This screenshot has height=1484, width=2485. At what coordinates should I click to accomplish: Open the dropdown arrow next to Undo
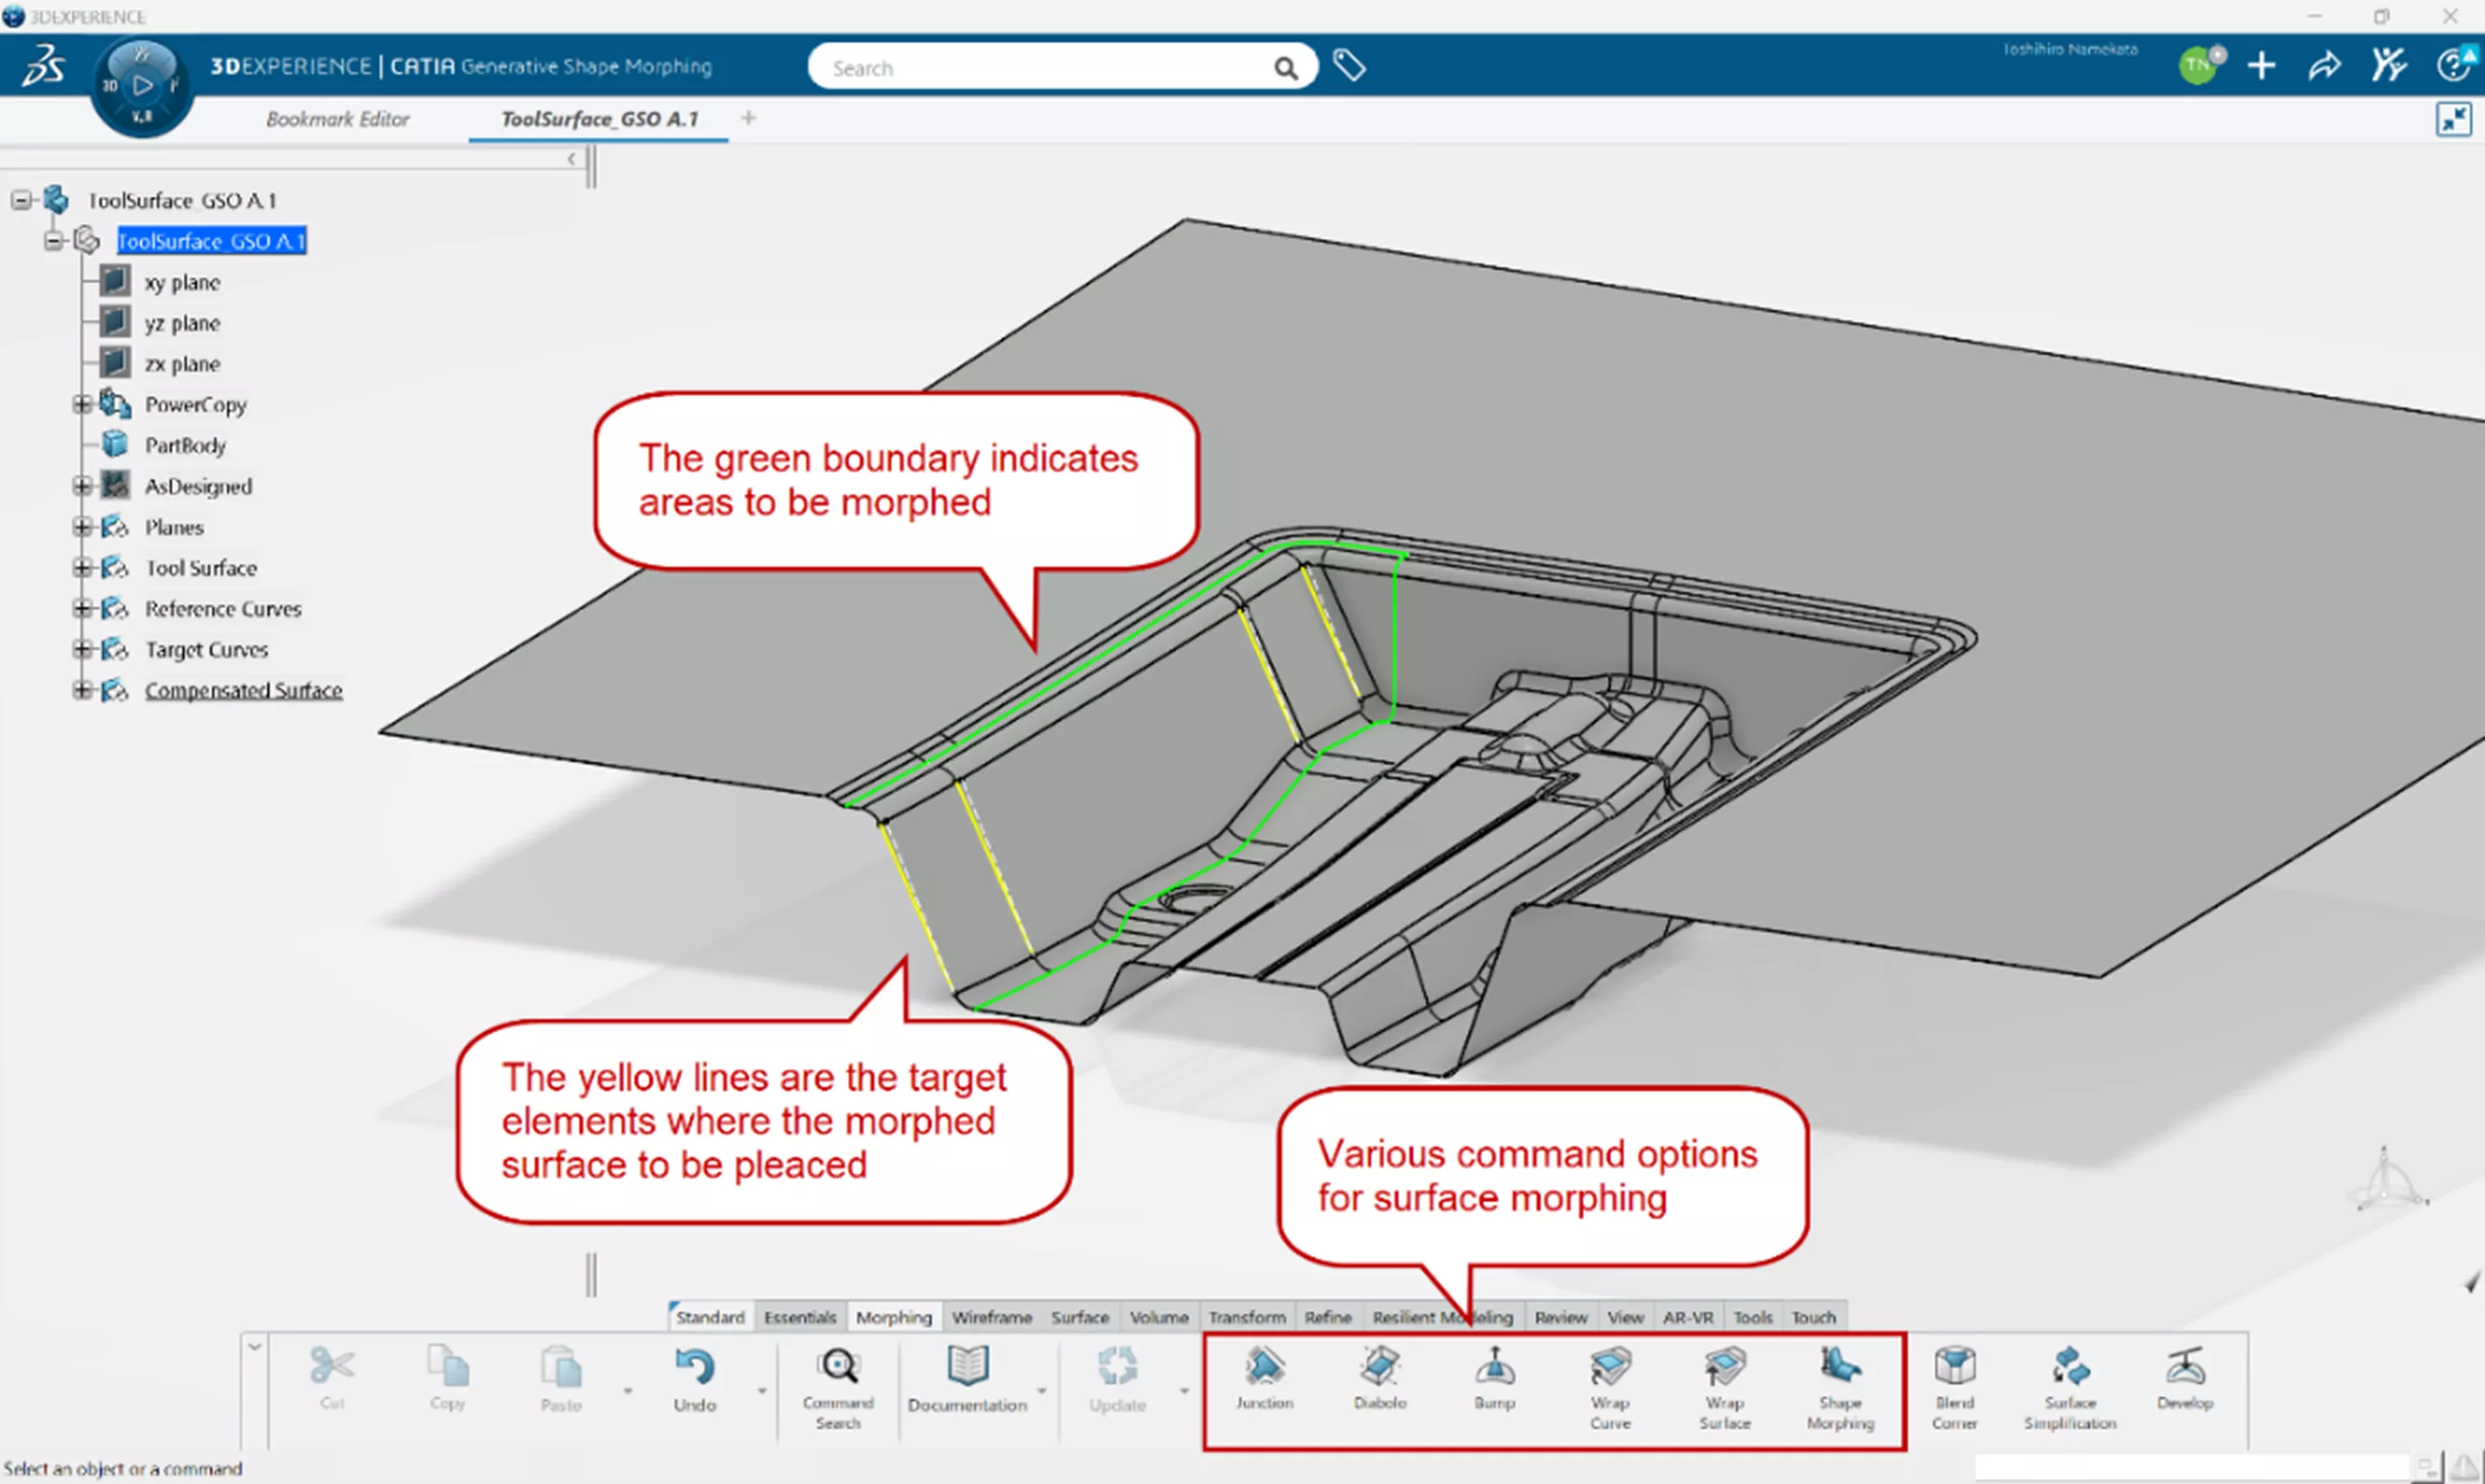pyautogui.click(x=762, y=1391)
